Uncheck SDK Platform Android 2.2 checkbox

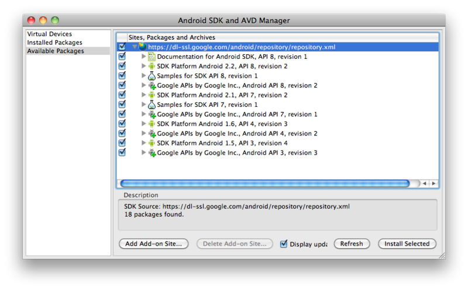(x=122, y=65)
